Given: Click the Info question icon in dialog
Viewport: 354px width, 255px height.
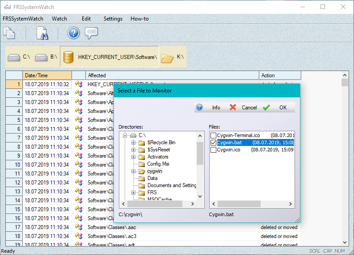Looking at the screenshot, I should [199, 108].
